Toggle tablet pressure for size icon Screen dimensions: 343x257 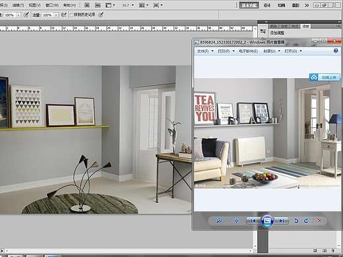tap(101, 14)
